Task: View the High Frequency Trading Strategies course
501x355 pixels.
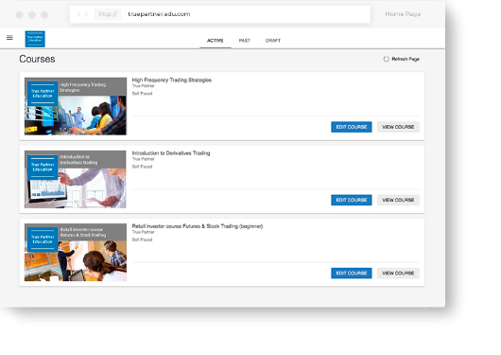Action: click(398, 127)
